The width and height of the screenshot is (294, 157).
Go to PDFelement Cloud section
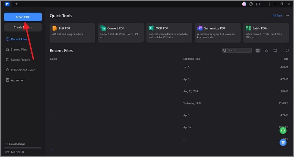[23, 70]
